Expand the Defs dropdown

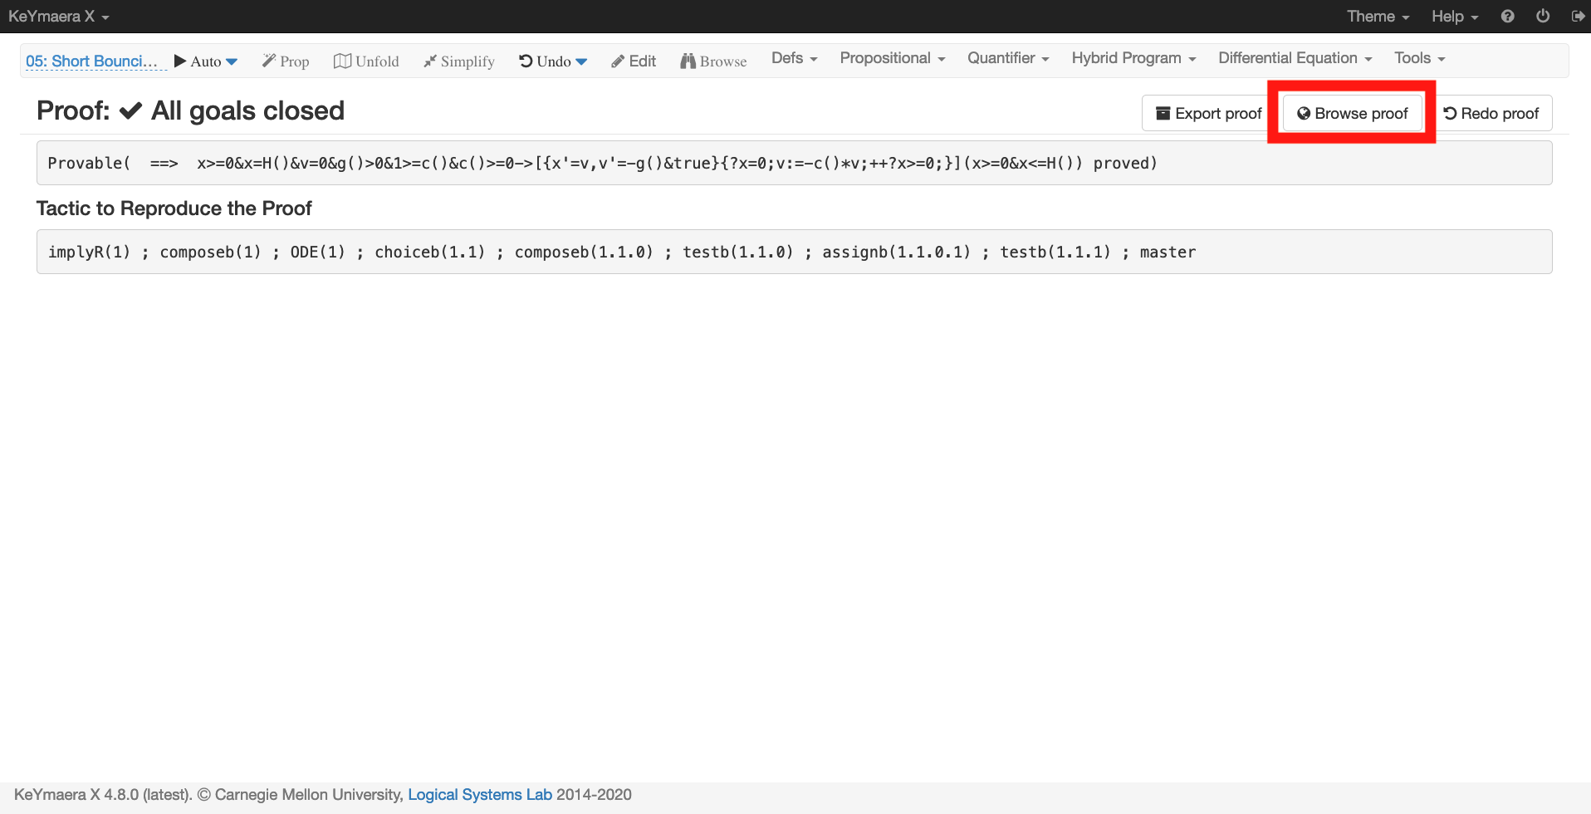793,58
